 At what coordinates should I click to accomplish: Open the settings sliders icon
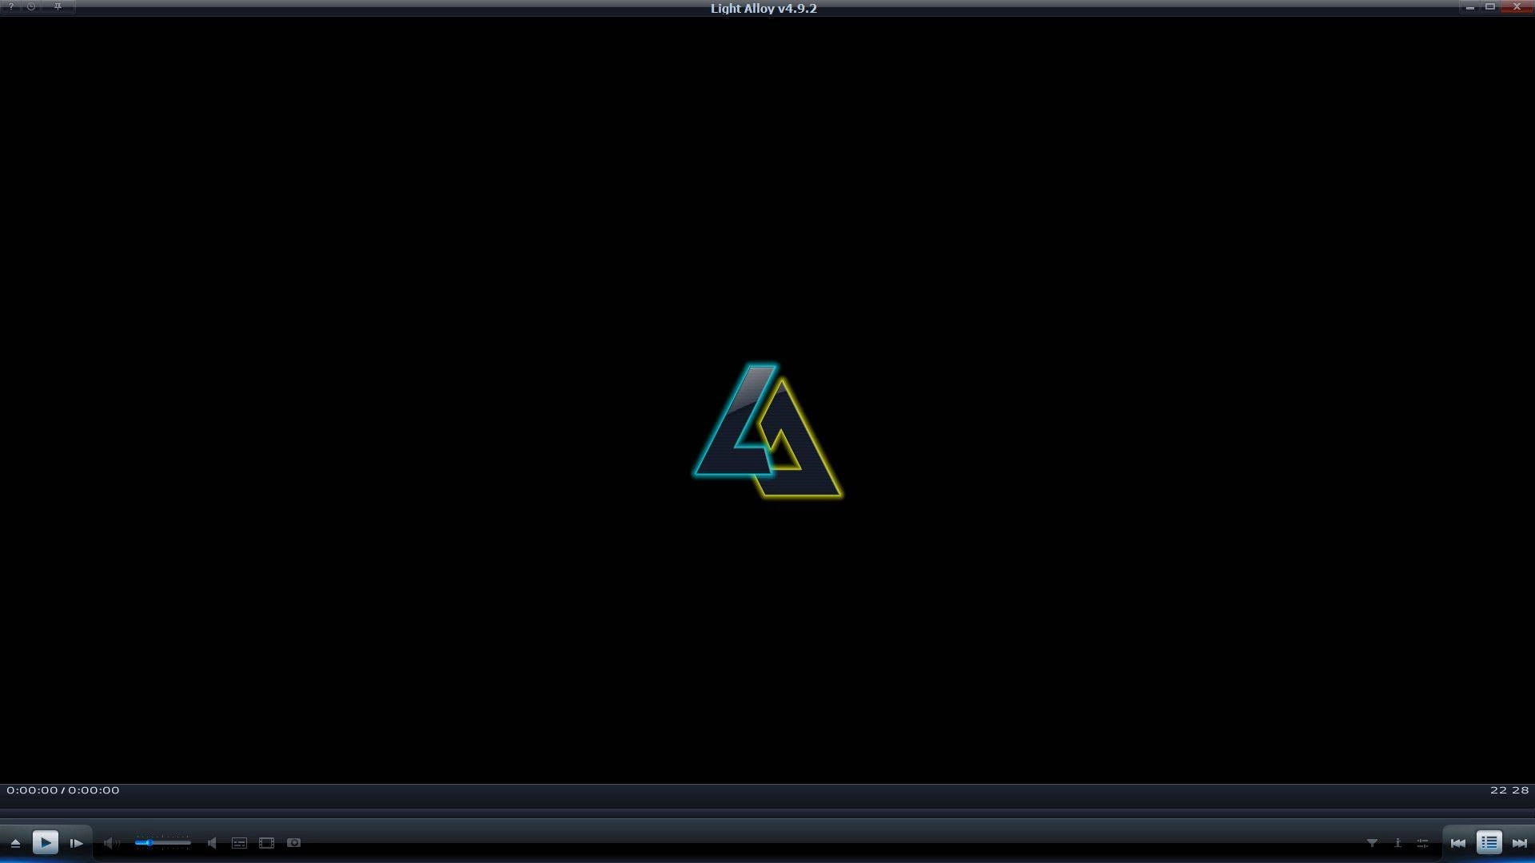(x=1422, y=843)
